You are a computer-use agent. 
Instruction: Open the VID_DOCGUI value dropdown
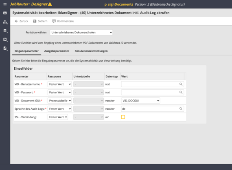click(140, 101)
